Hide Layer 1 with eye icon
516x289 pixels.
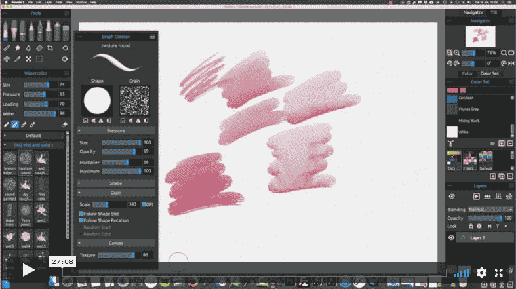click(451, 237)
